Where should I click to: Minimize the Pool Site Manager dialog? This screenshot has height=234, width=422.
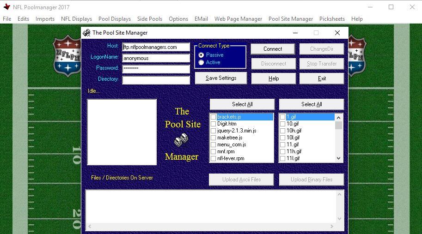pyautogui.click(x=295, y=33)
